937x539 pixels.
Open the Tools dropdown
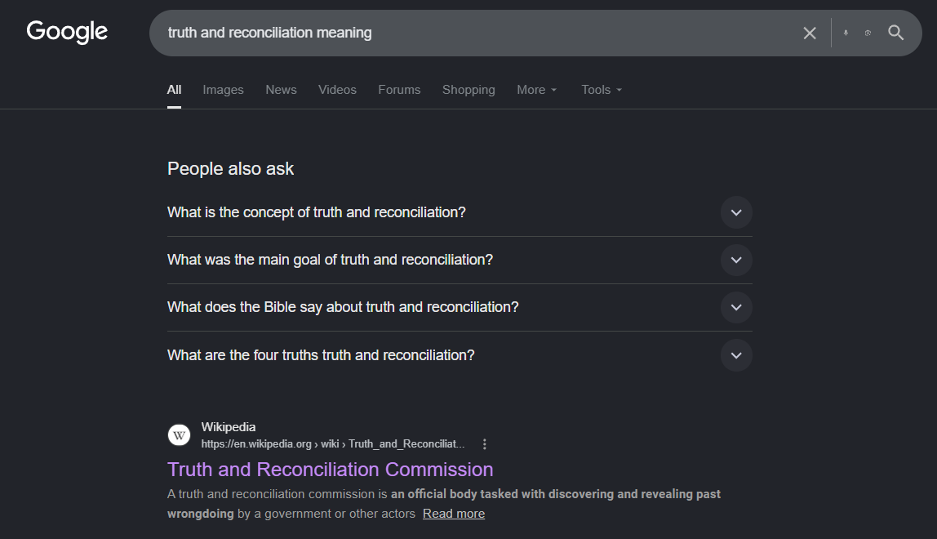602,90
